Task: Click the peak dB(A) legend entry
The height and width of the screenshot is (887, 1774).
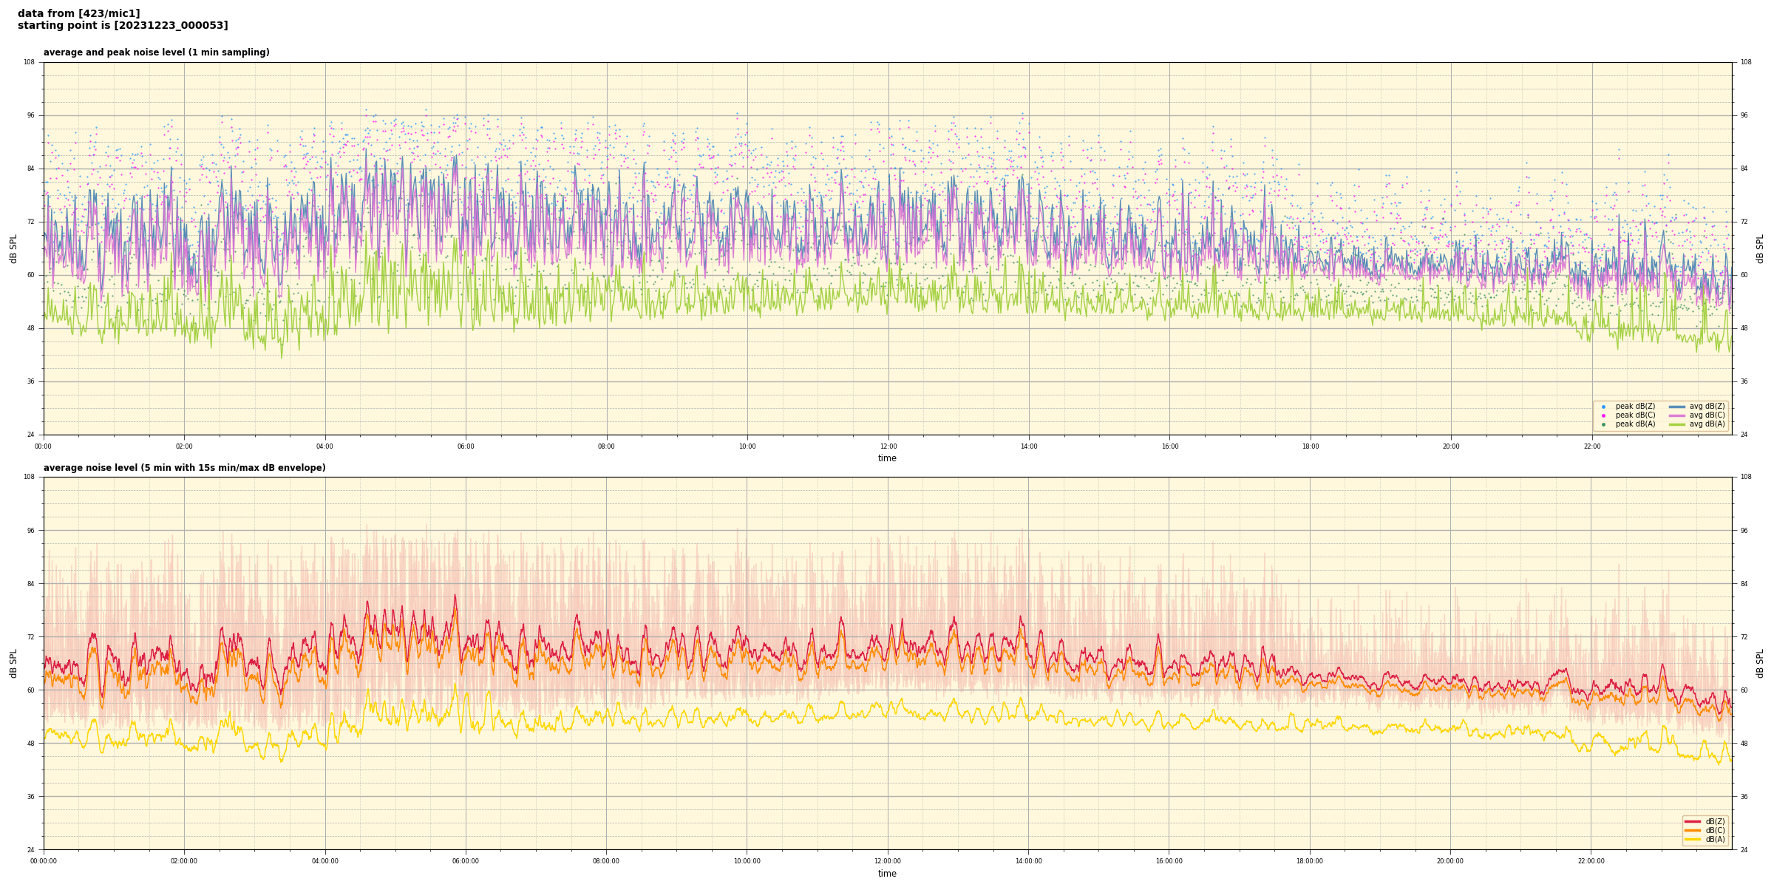Action: coord(1635,424)
